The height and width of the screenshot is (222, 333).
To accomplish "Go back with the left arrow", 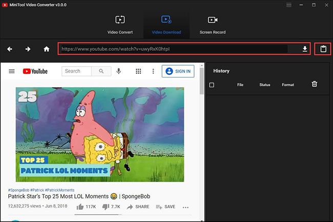I will [x=10, y=49].
